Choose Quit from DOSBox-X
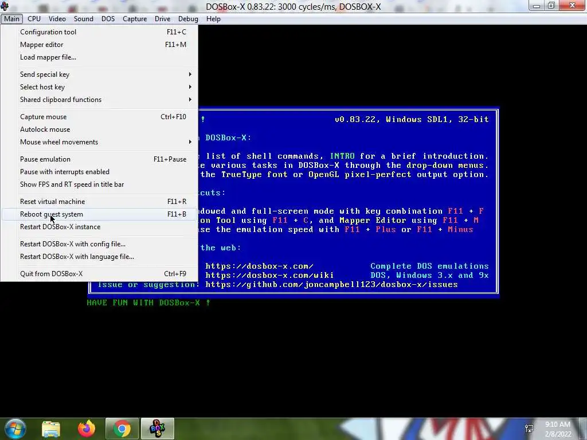This screenshot has width=587, height=440. click(99, 273)
